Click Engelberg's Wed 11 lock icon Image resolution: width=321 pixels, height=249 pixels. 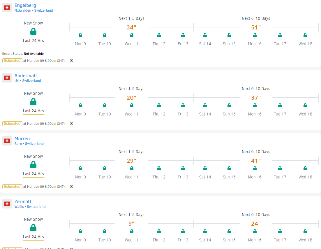pos(131,35)
